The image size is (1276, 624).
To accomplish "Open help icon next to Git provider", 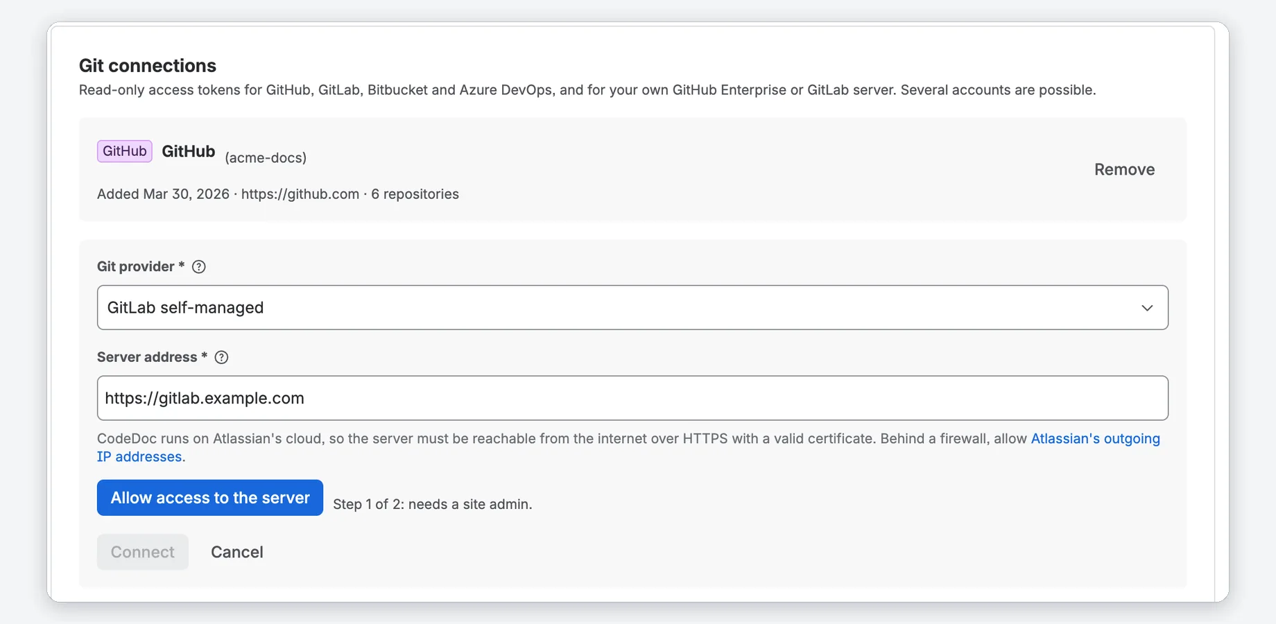I will coord(199,267).
